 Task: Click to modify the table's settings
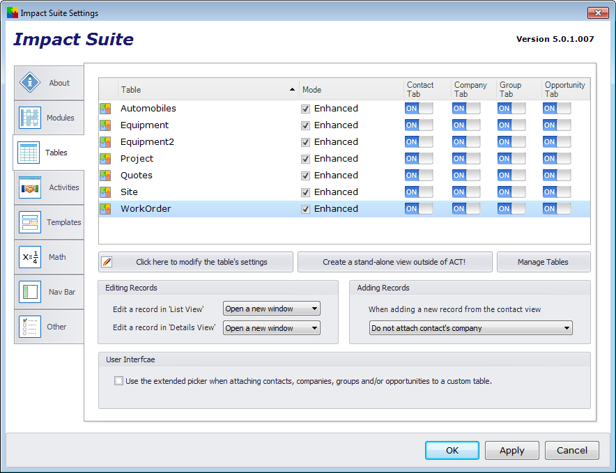(196, 262)
